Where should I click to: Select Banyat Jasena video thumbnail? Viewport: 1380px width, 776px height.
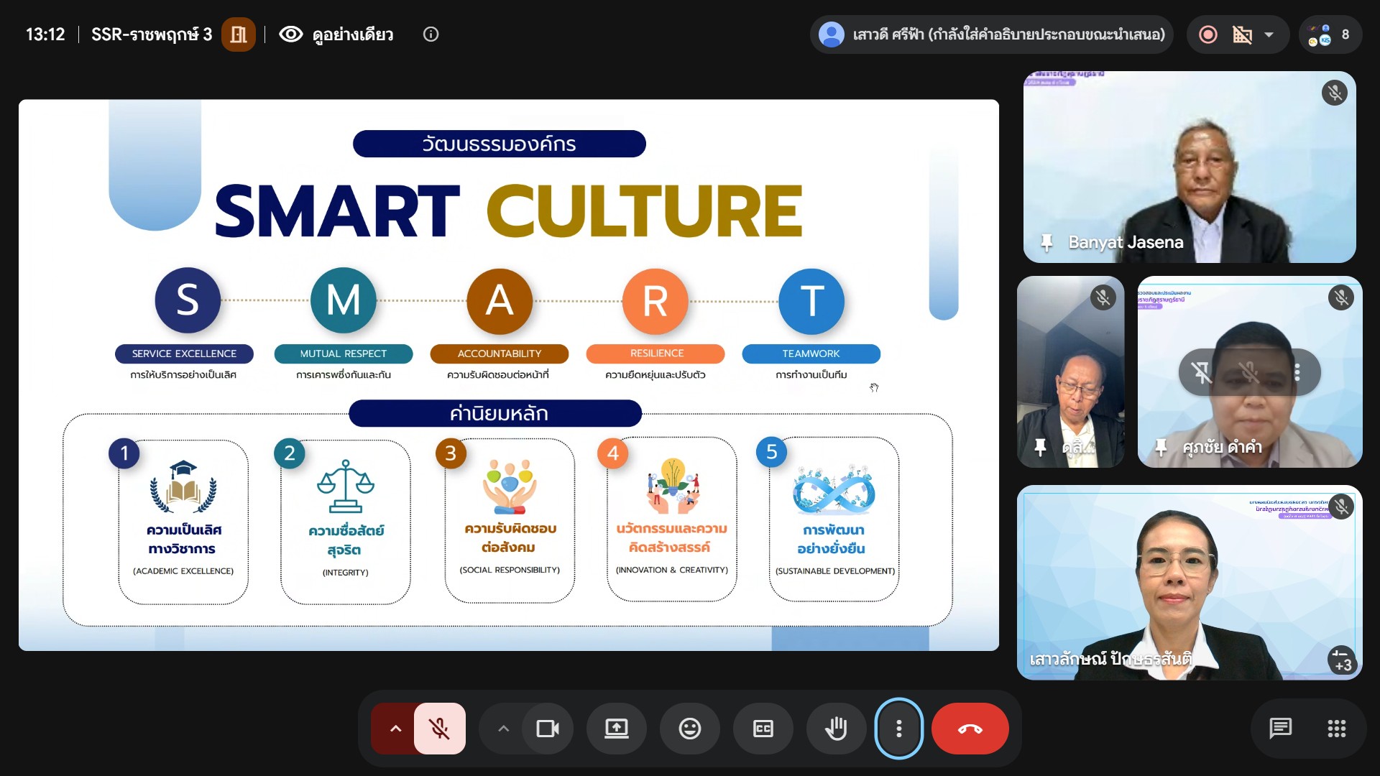[x=1190, y=167]
